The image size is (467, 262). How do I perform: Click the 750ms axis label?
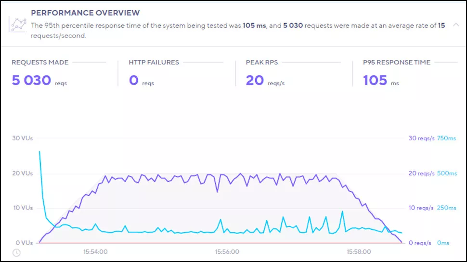(446, 138)
